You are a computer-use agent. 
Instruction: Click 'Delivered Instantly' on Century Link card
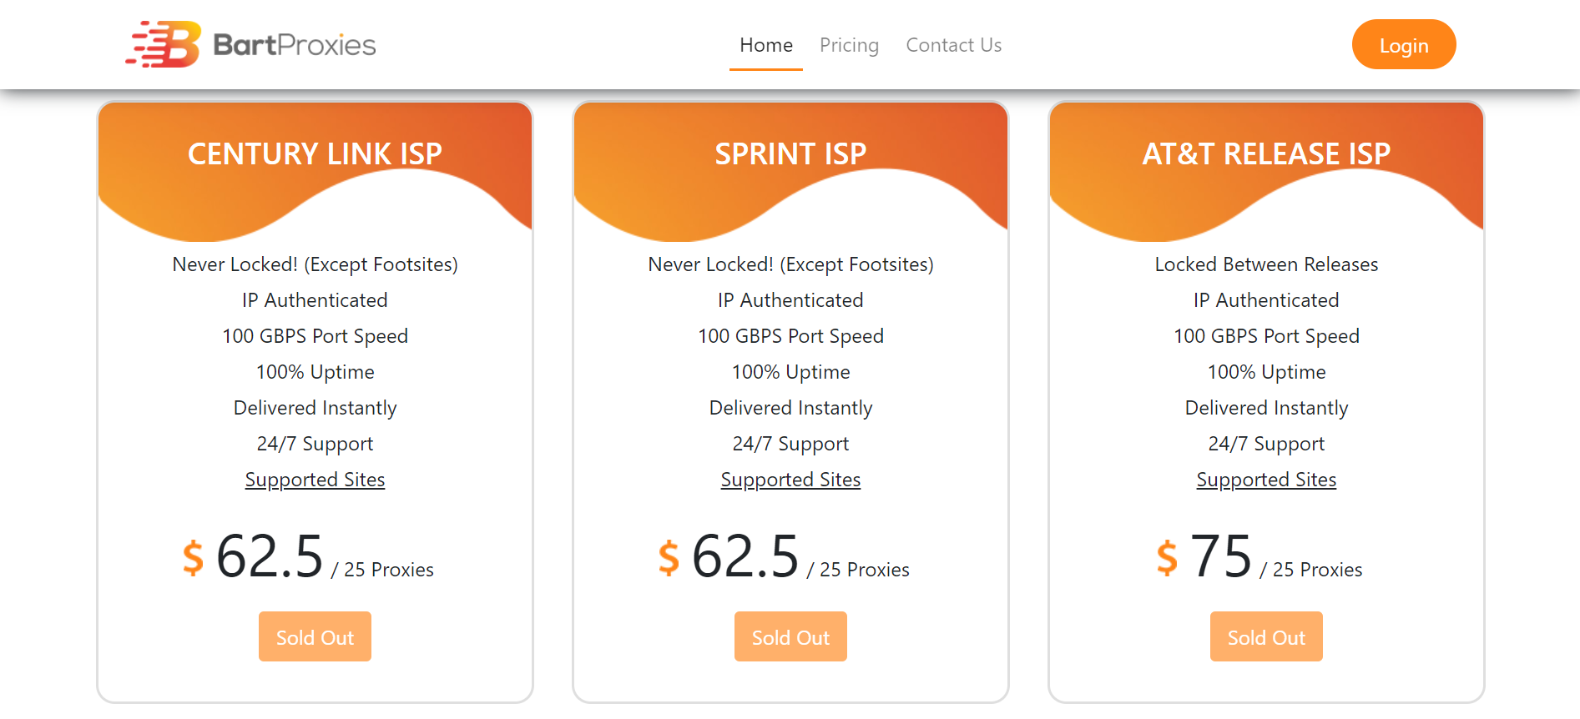315,408
